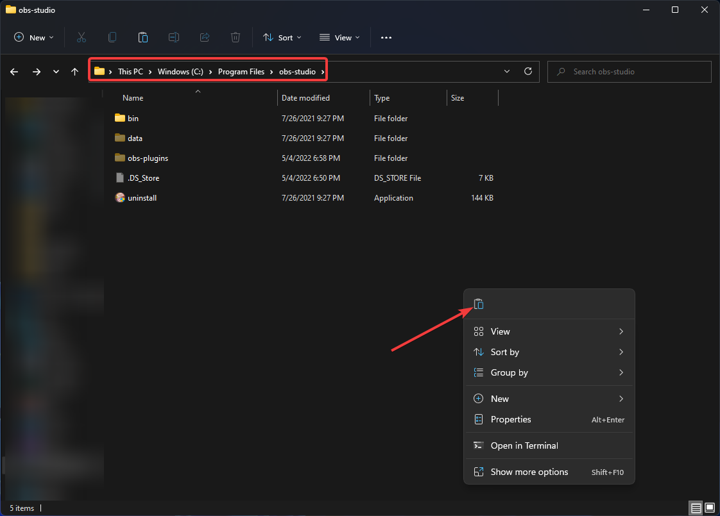The width and height of the screenshot is (720, 516).
Task: Go forward with the right arrow
Action: click(37, 72)
